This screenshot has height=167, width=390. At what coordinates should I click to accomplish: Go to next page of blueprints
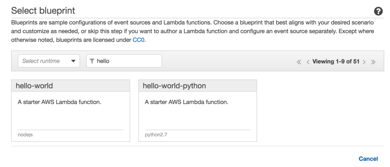point(364,62)
